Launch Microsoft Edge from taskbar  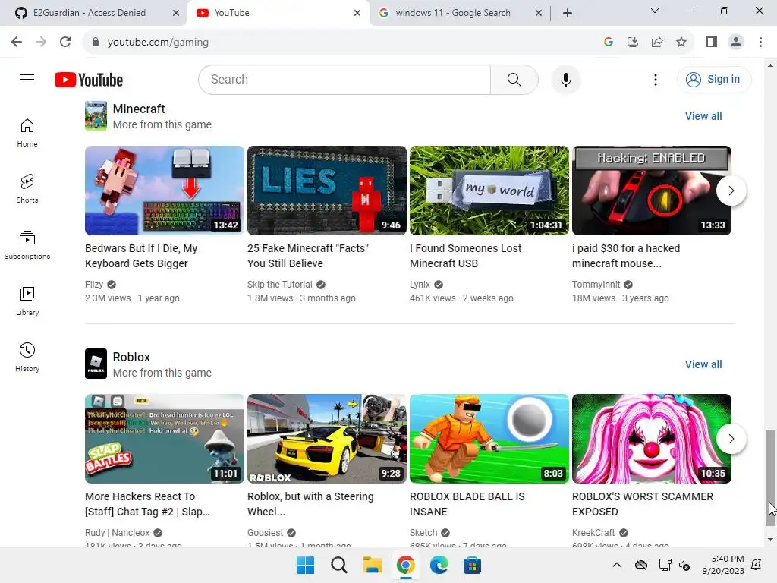[x=439, y=565]
